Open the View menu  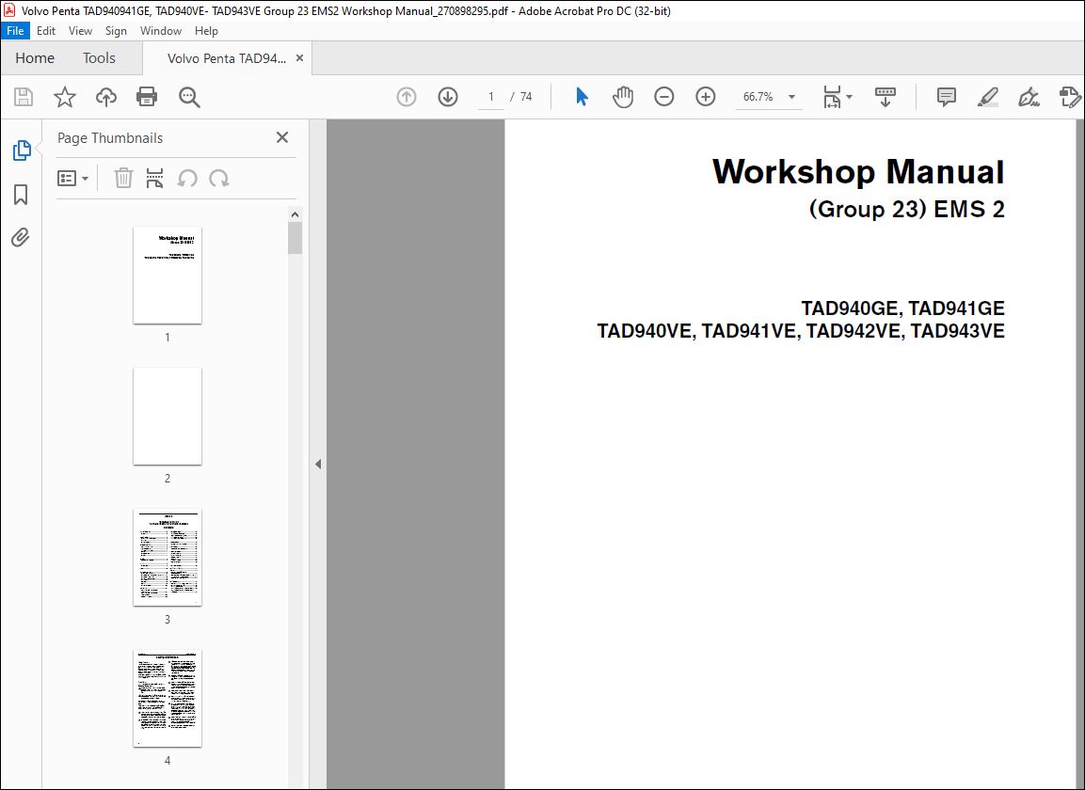click(x=80, y=31)
